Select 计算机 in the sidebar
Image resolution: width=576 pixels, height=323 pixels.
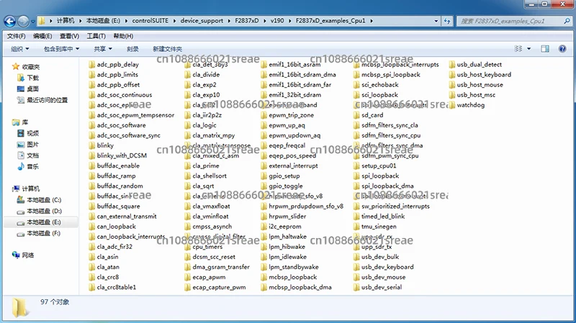click(31, 188)
